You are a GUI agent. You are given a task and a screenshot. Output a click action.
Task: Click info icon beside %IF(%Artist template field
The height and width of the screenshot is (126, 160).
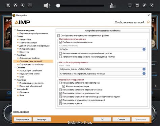tap(144, 69)
